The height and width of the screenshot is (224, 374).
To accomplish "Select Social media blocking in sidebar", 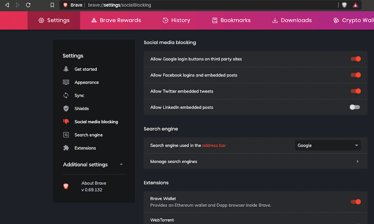I will pos(96,122).
